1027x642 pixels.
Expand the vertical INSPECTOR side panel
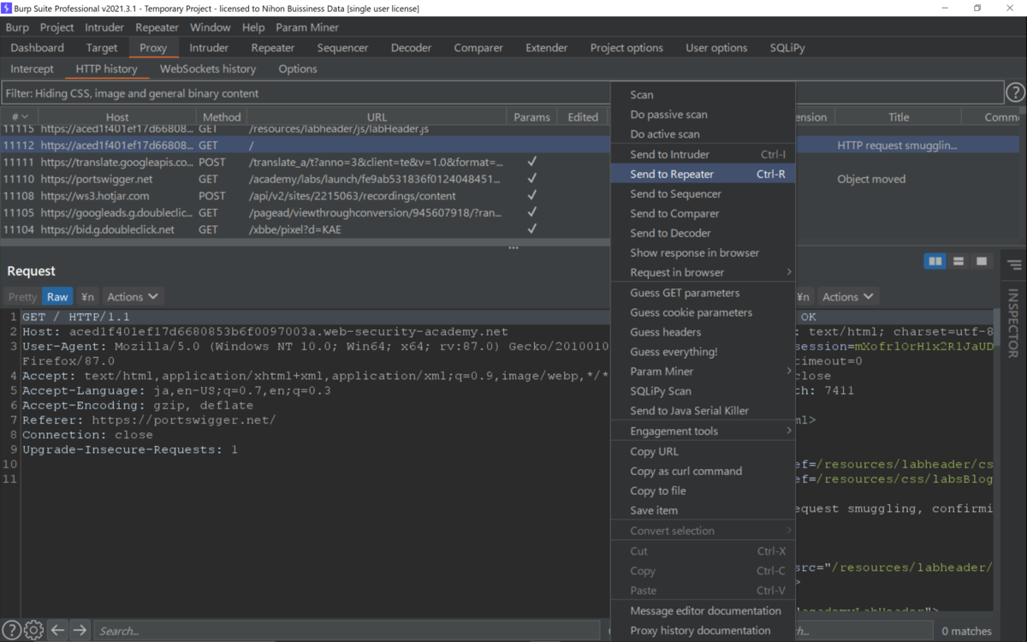click(x=1014, y=322)
